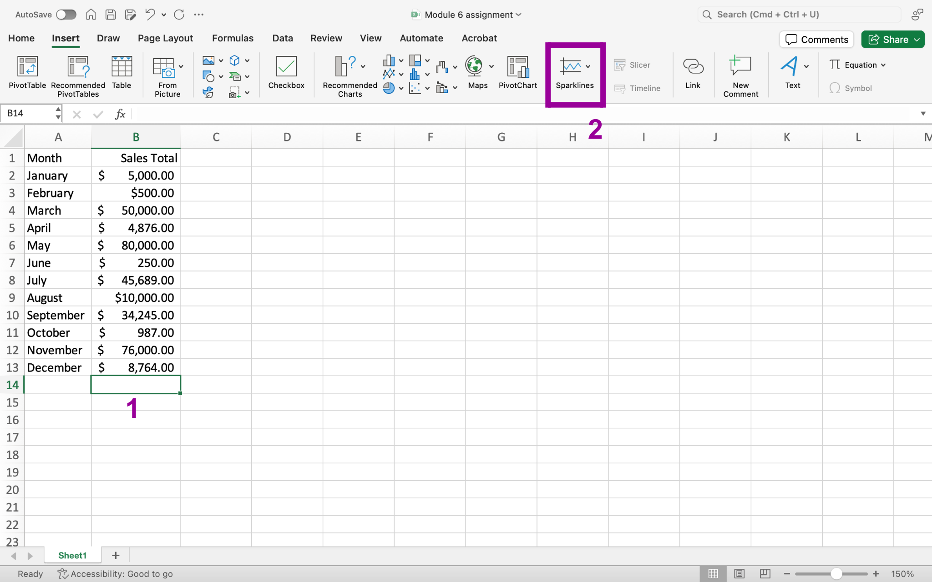Open Recommended PivotTables
Screen dimensions: 932x582
click(x=78, y=76)
